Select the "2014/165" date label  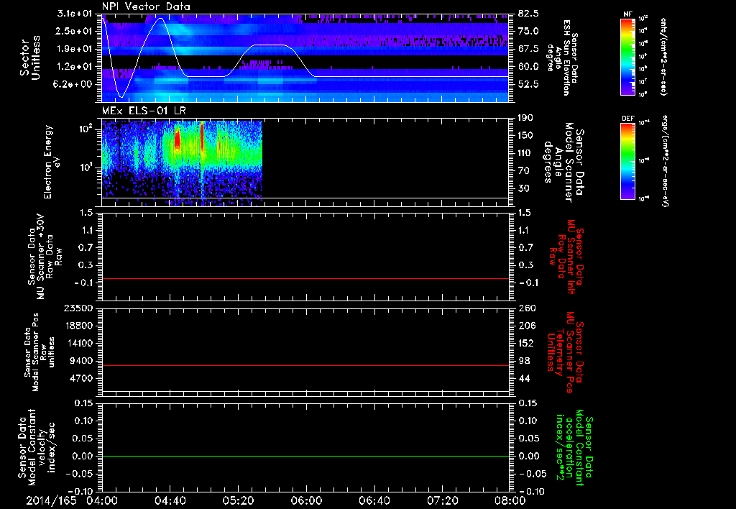(x=51, y=500)
